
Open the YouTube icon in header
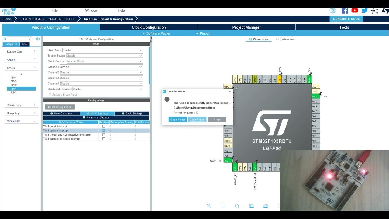click(x=355, y=10)
